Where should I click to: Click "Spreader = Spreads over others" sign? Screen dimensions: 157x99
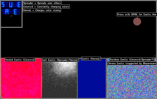pyautogui.click(x=42, y=3)
